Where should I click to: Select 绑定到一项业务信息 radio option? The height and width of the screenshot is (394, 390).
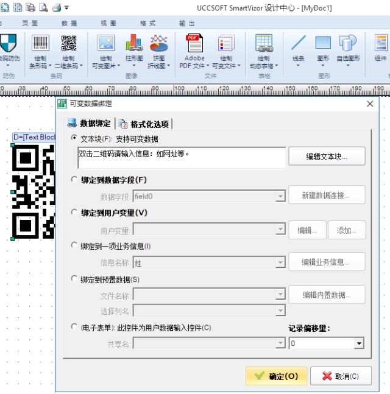coord(74,245)
